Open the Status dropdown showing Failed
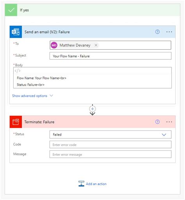This screenshot has height=200, width=185. 110,135
